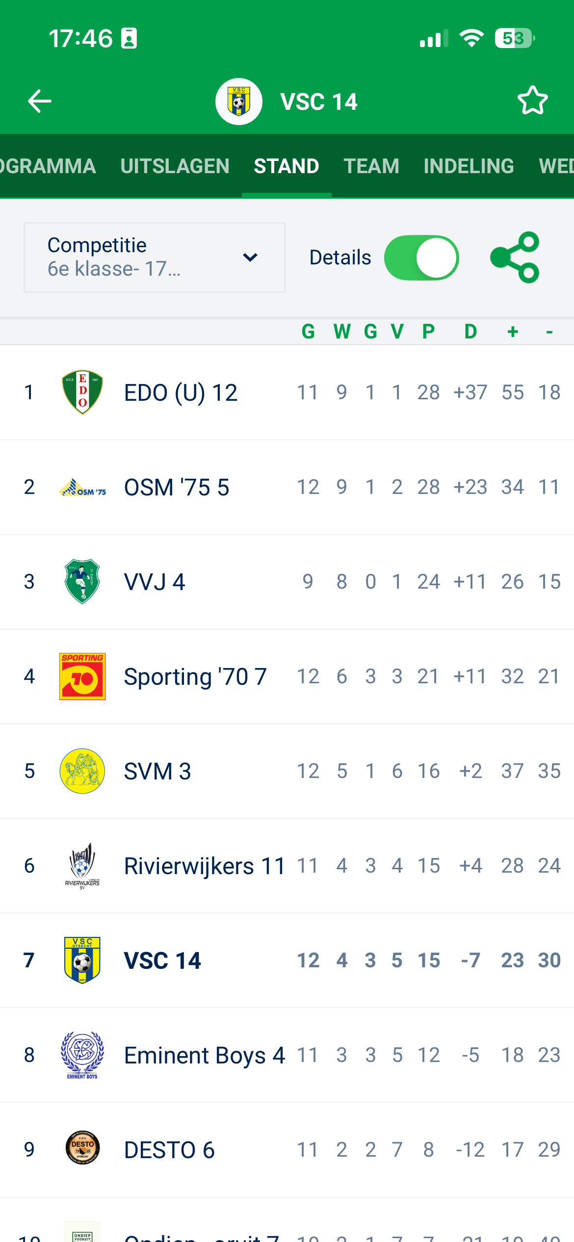Tap the DESTO club logo
This screenshot has width=574, height=1242.
tap(82, 1149)
